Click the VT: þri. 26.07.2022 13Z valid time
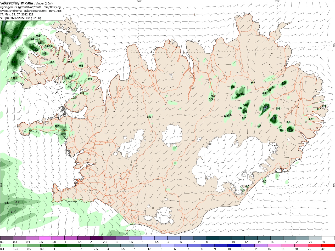Viewport: 335px width, 251px height. [x=15, y=18]
